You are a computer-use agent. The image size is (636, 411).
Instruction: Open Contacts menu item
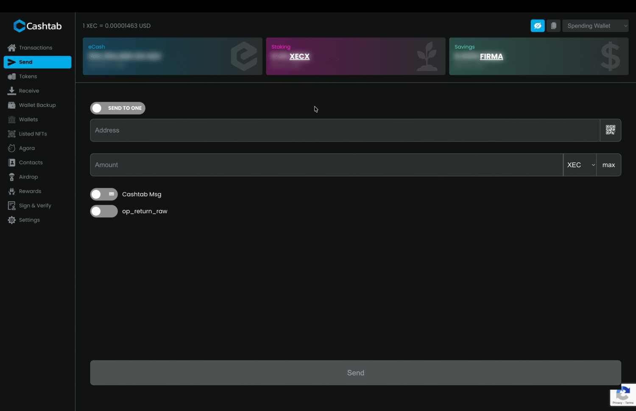(31, 163)
